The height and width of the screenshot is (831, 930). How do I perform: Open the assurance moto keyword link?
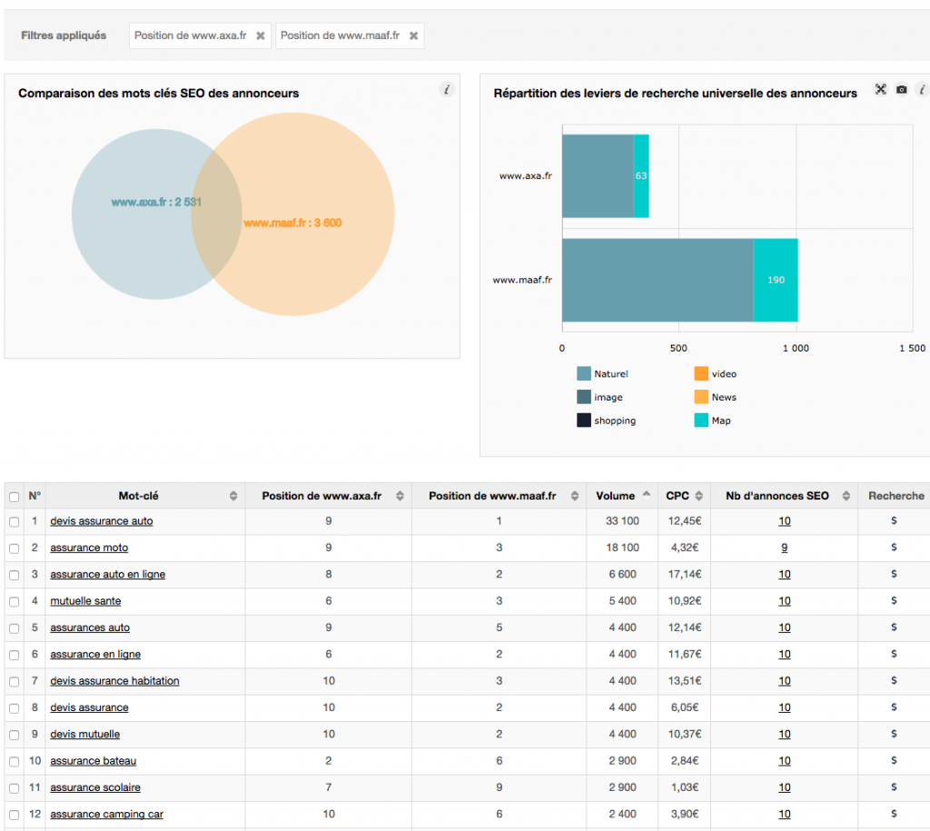(x=89, y=548)
